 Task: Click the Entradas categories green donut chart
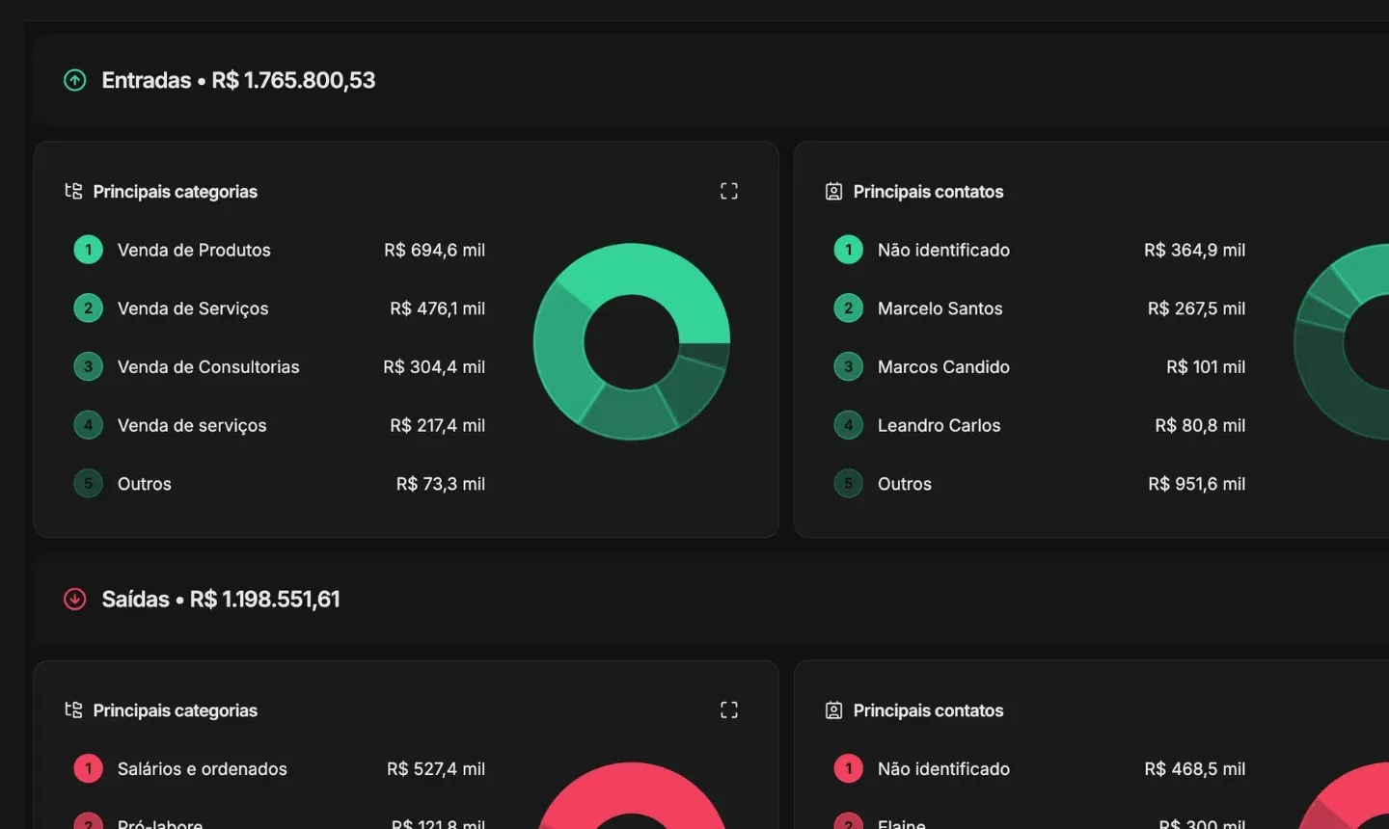[632, 341]
